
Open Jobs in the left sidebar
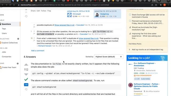tap(4, 52)
